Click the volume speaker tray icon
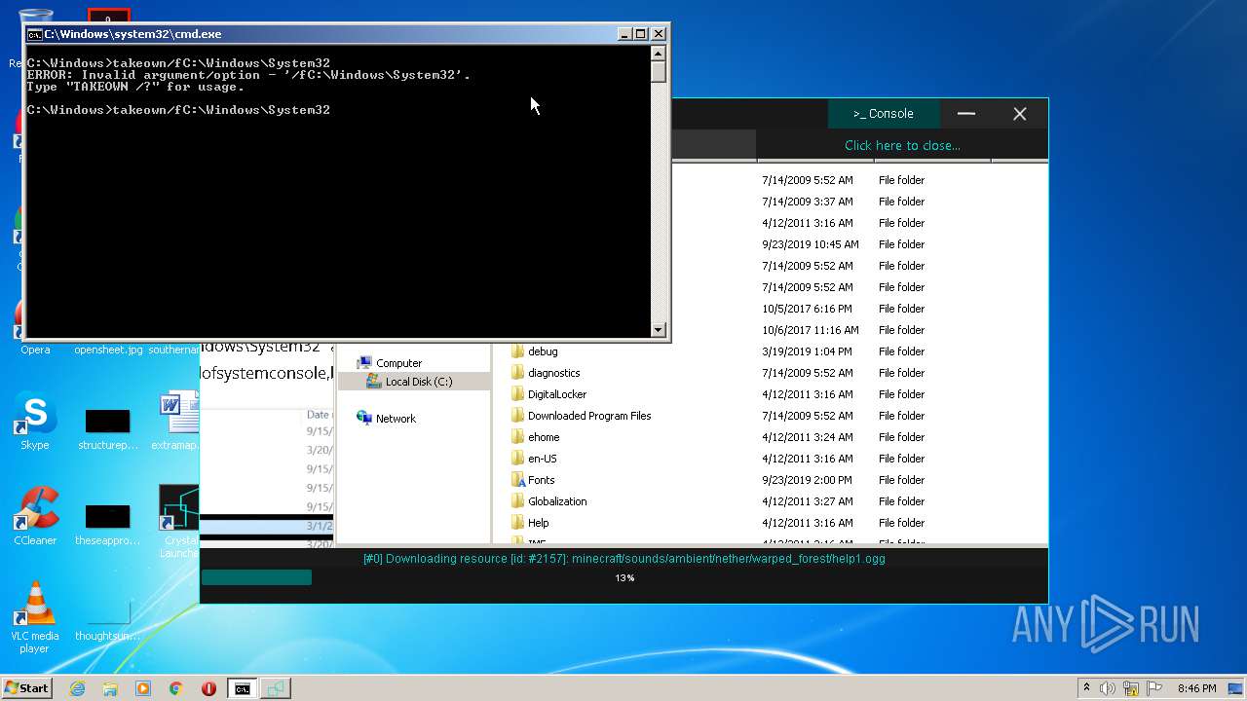The width and height of the screenshot is (1247, 701). [x=1108, y=688]
